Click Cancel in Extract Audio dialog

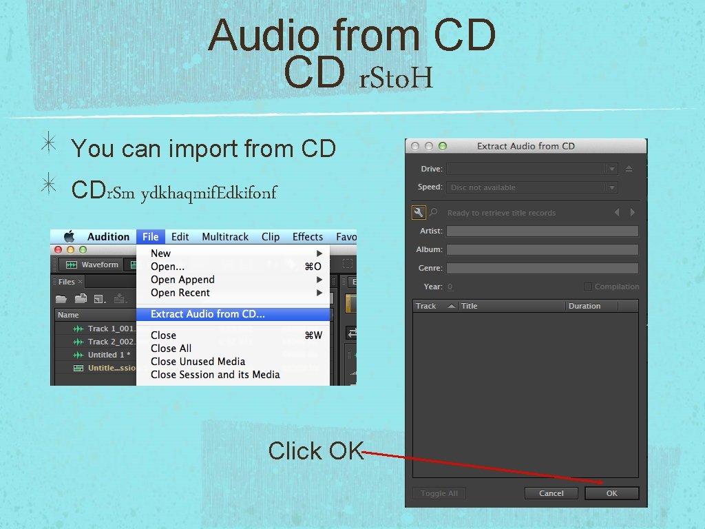click(551, 493)
